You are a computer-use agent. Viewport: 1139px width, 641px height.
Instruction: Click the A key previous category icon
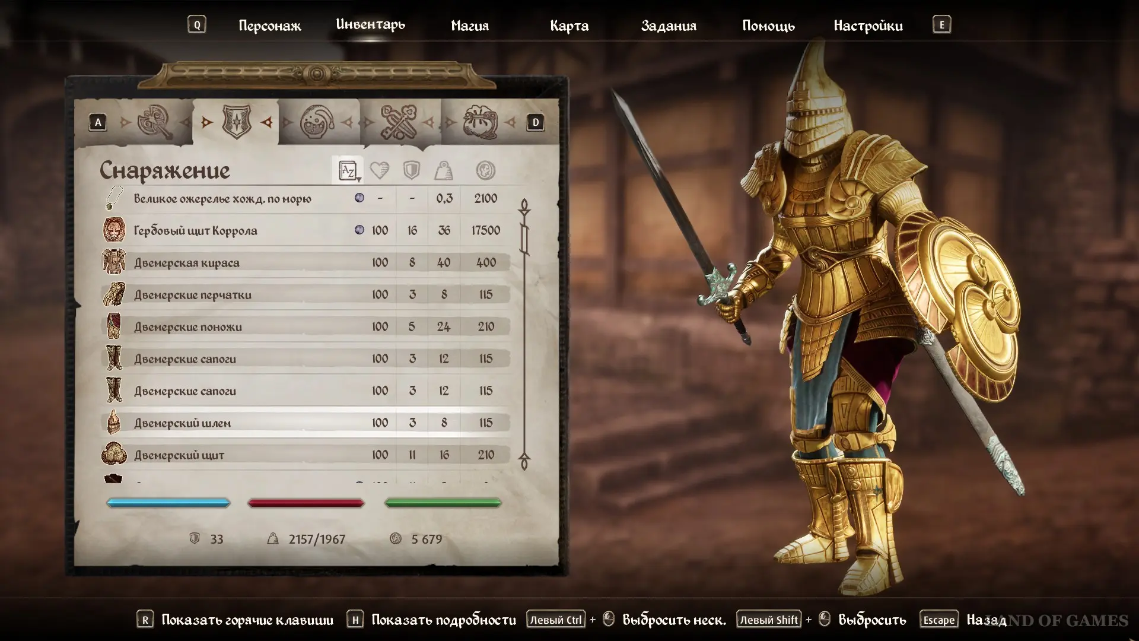[98, 123]
